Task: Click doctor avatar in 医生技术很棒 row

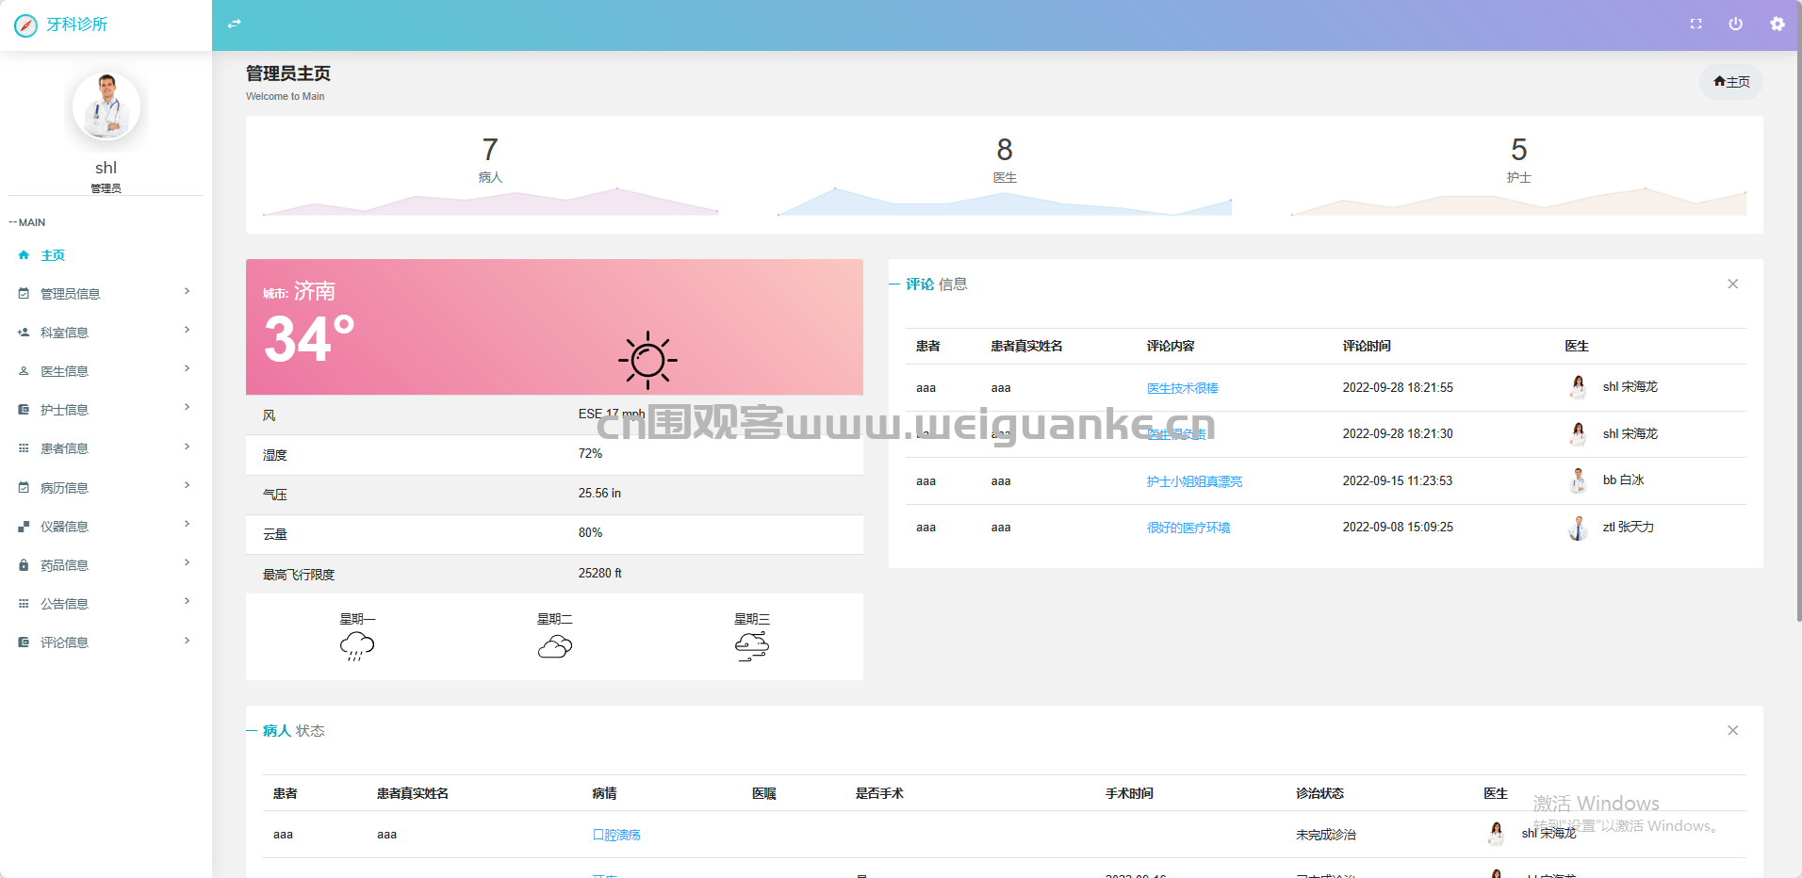Action: pyautogui.click(x=1578, y=387)
